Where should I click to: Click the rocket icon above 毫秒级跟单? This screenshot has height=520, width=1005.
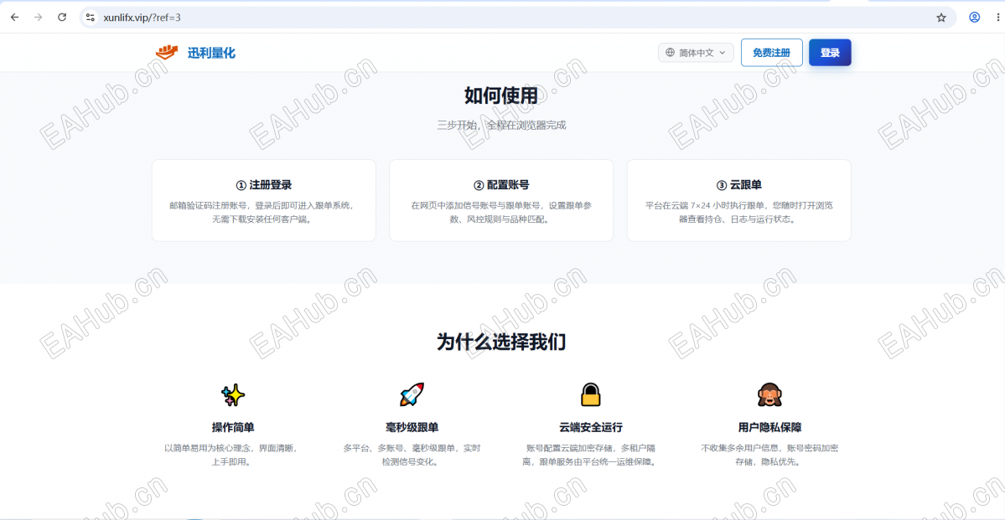(412, 395)
